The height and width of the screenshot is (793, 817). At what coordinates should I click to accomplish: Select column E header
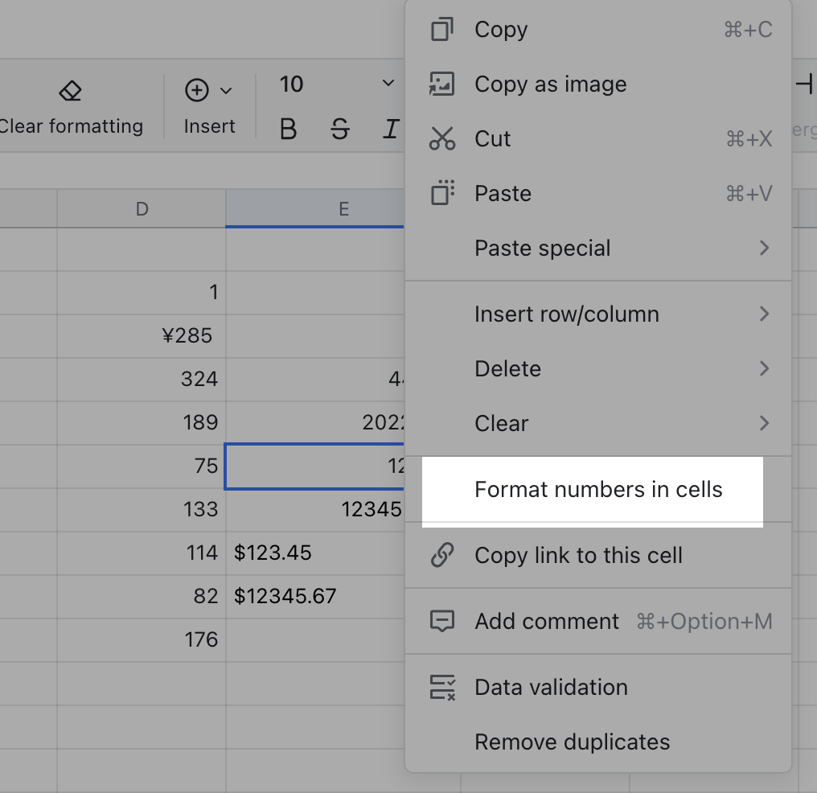(344, 208)
